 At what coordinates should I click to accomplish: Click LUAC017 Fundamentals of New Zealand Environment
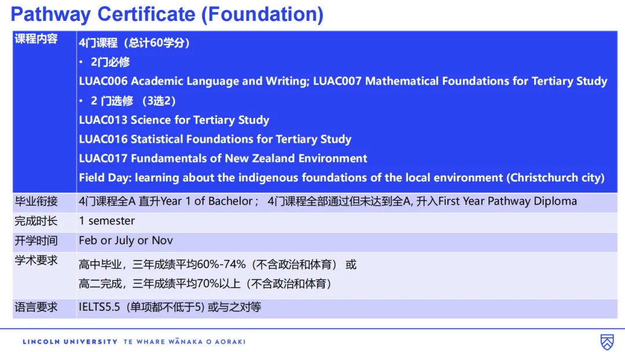[223, 158]
